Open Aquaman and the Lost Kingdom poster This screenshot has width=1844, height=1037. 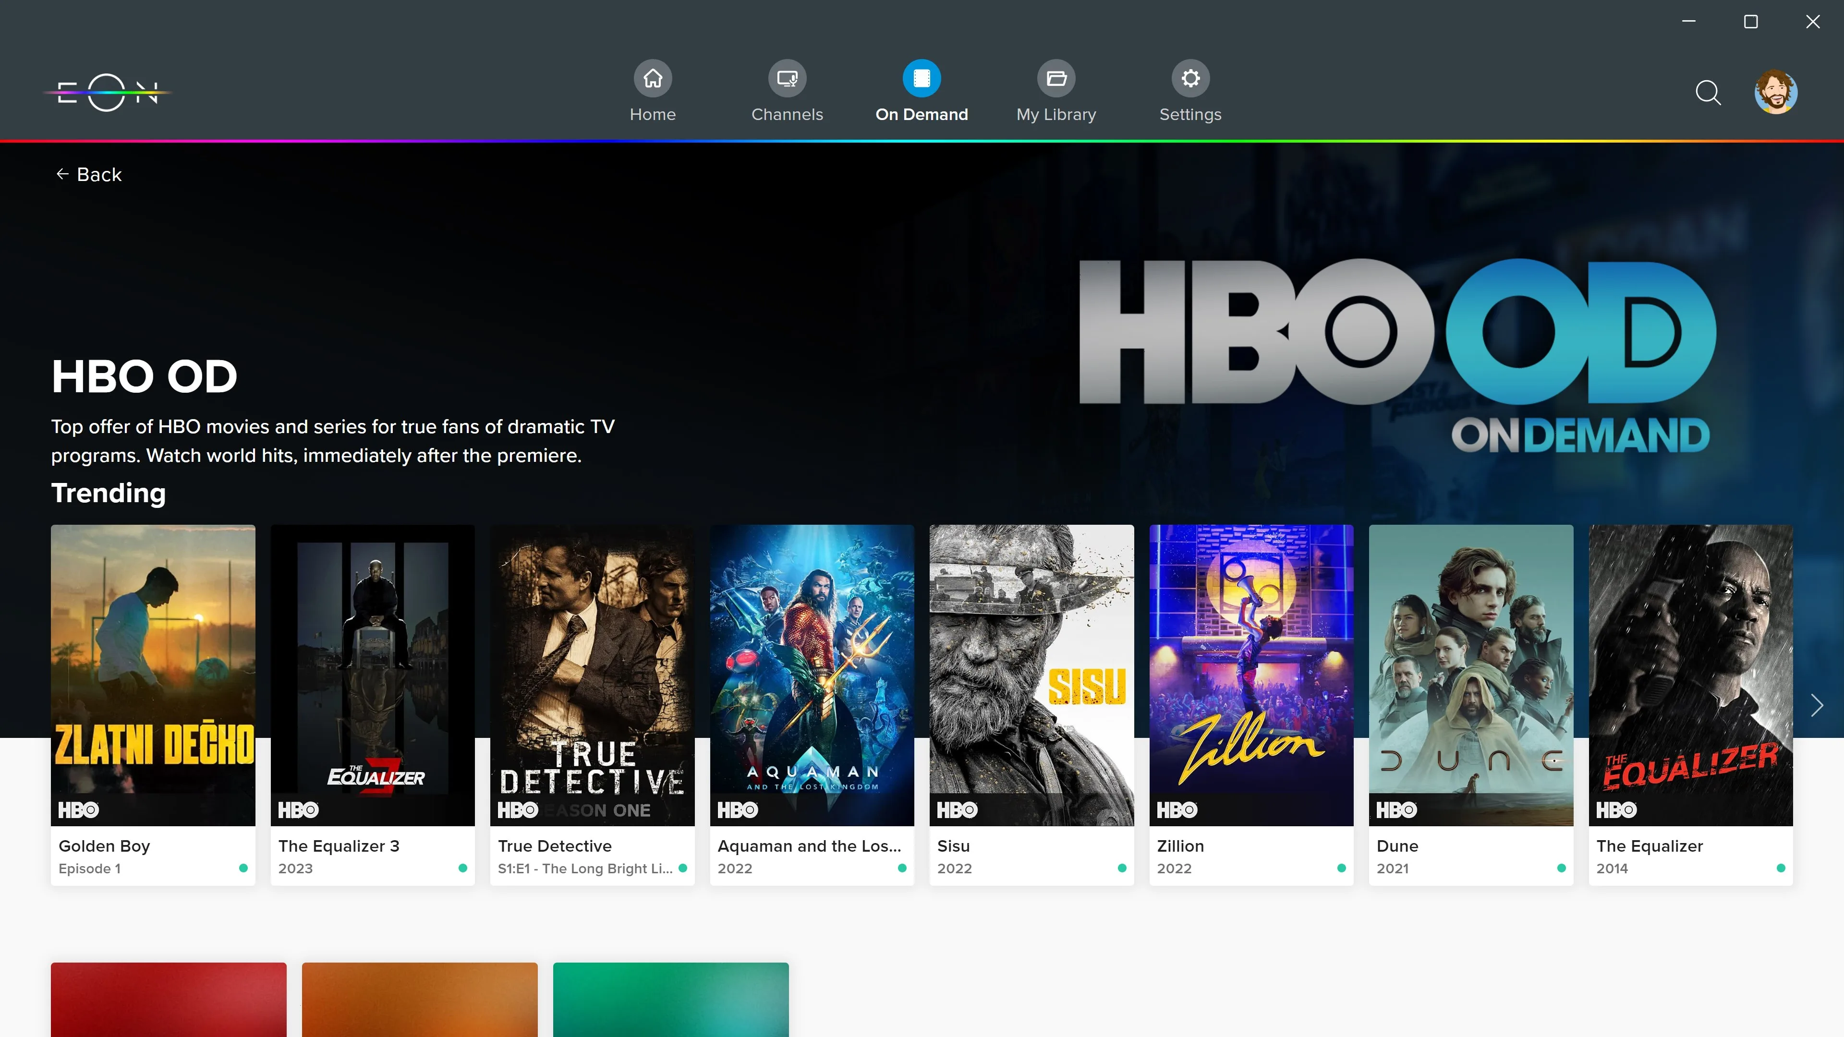[812, 675]
